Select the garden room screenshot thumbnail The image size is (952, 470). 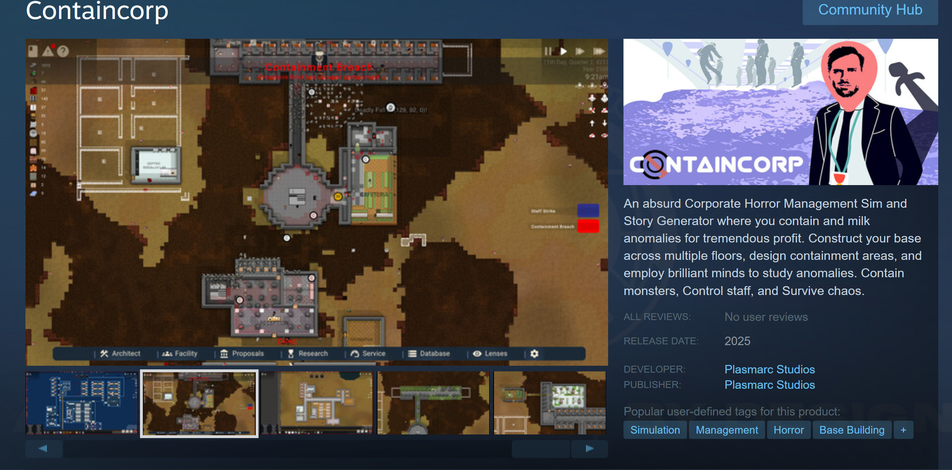tap(550, 403)
